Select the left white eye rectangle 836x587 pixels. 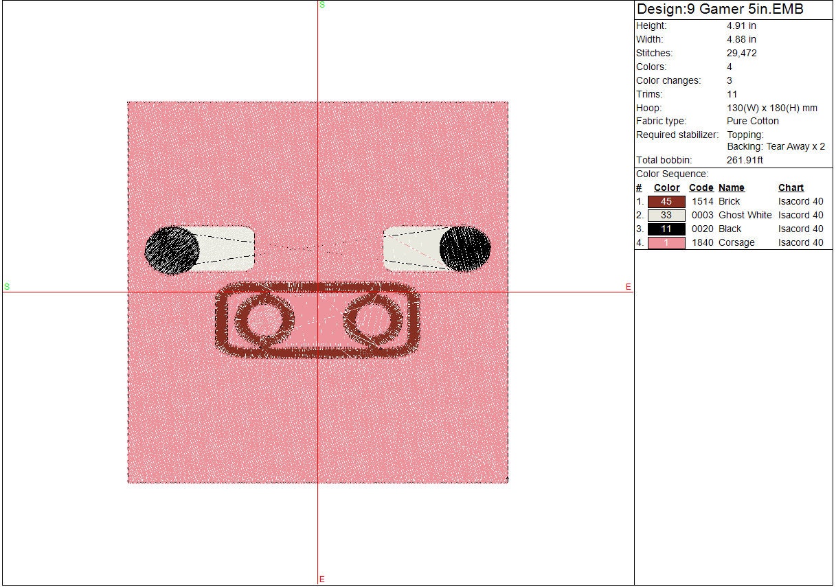pyautogui.click(x=227, y=249)
